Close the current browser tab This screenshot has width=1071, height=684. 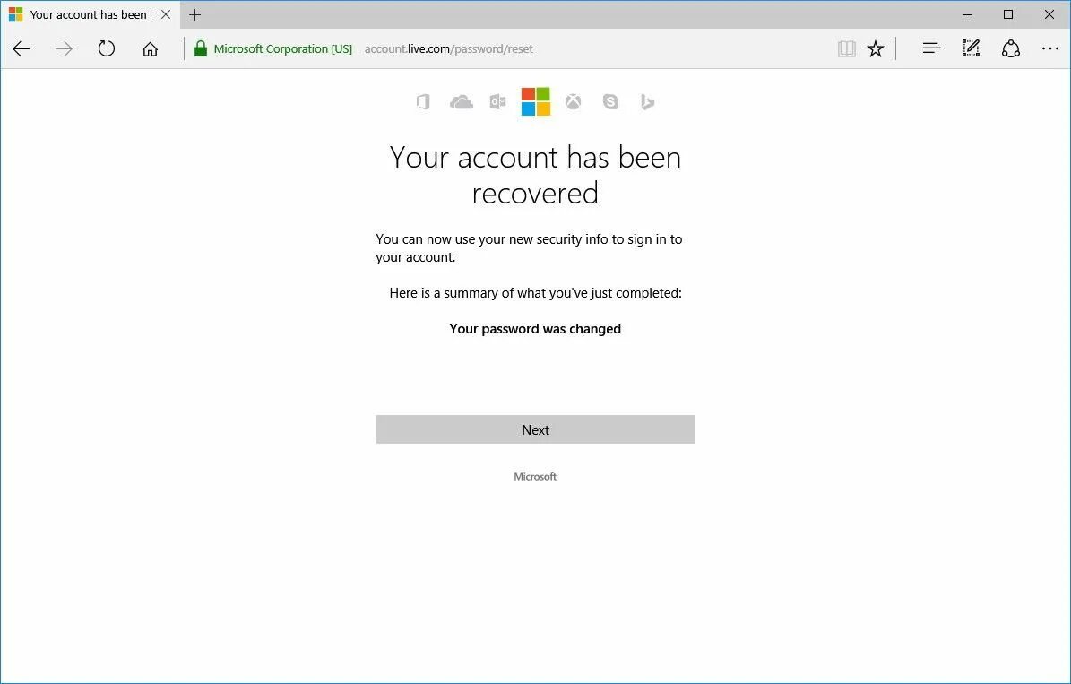pos(166,14)
